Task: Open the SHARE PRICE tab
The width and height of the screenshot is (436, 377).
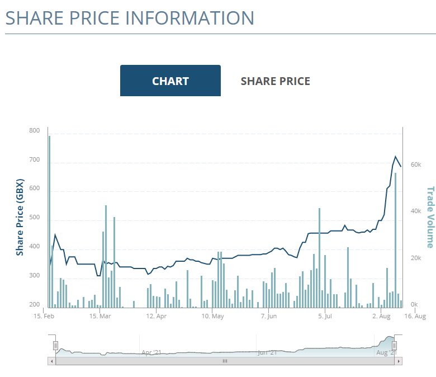Action: [x=275, y=81]
